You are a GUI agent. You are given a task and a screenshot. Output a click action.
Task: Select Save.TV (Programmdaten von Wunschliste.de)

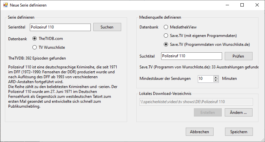166,44
